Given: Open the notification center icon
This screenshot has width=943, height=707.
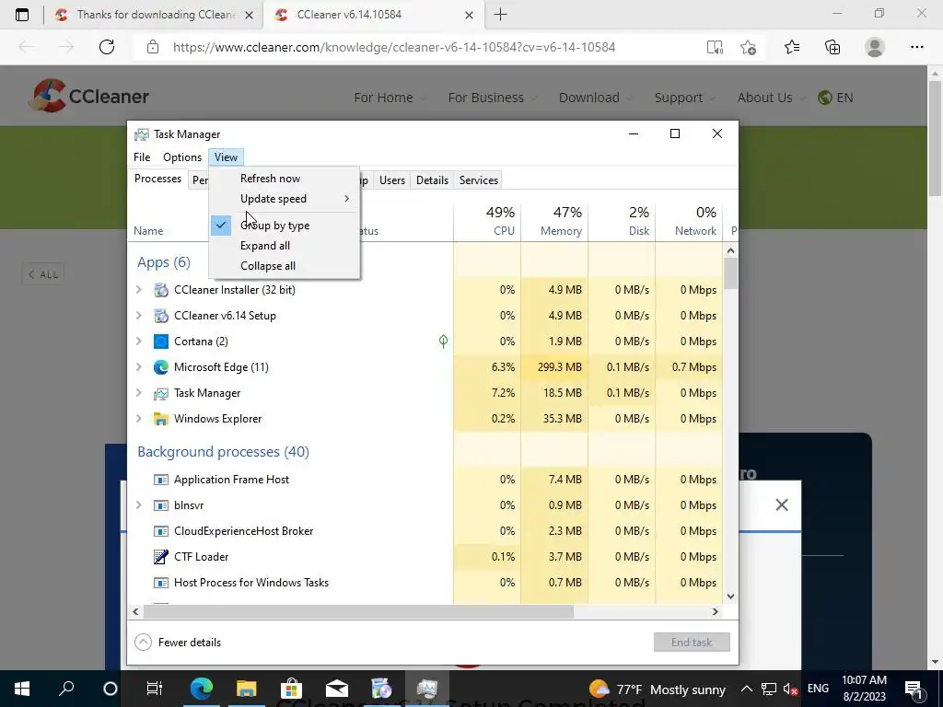Looking at the screenshot, I should click(x=913, y=689).
